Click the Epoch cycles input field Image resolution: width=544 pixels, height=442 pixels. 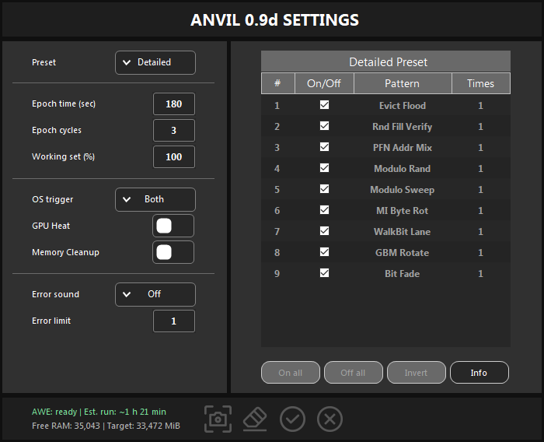pos(174,130)
